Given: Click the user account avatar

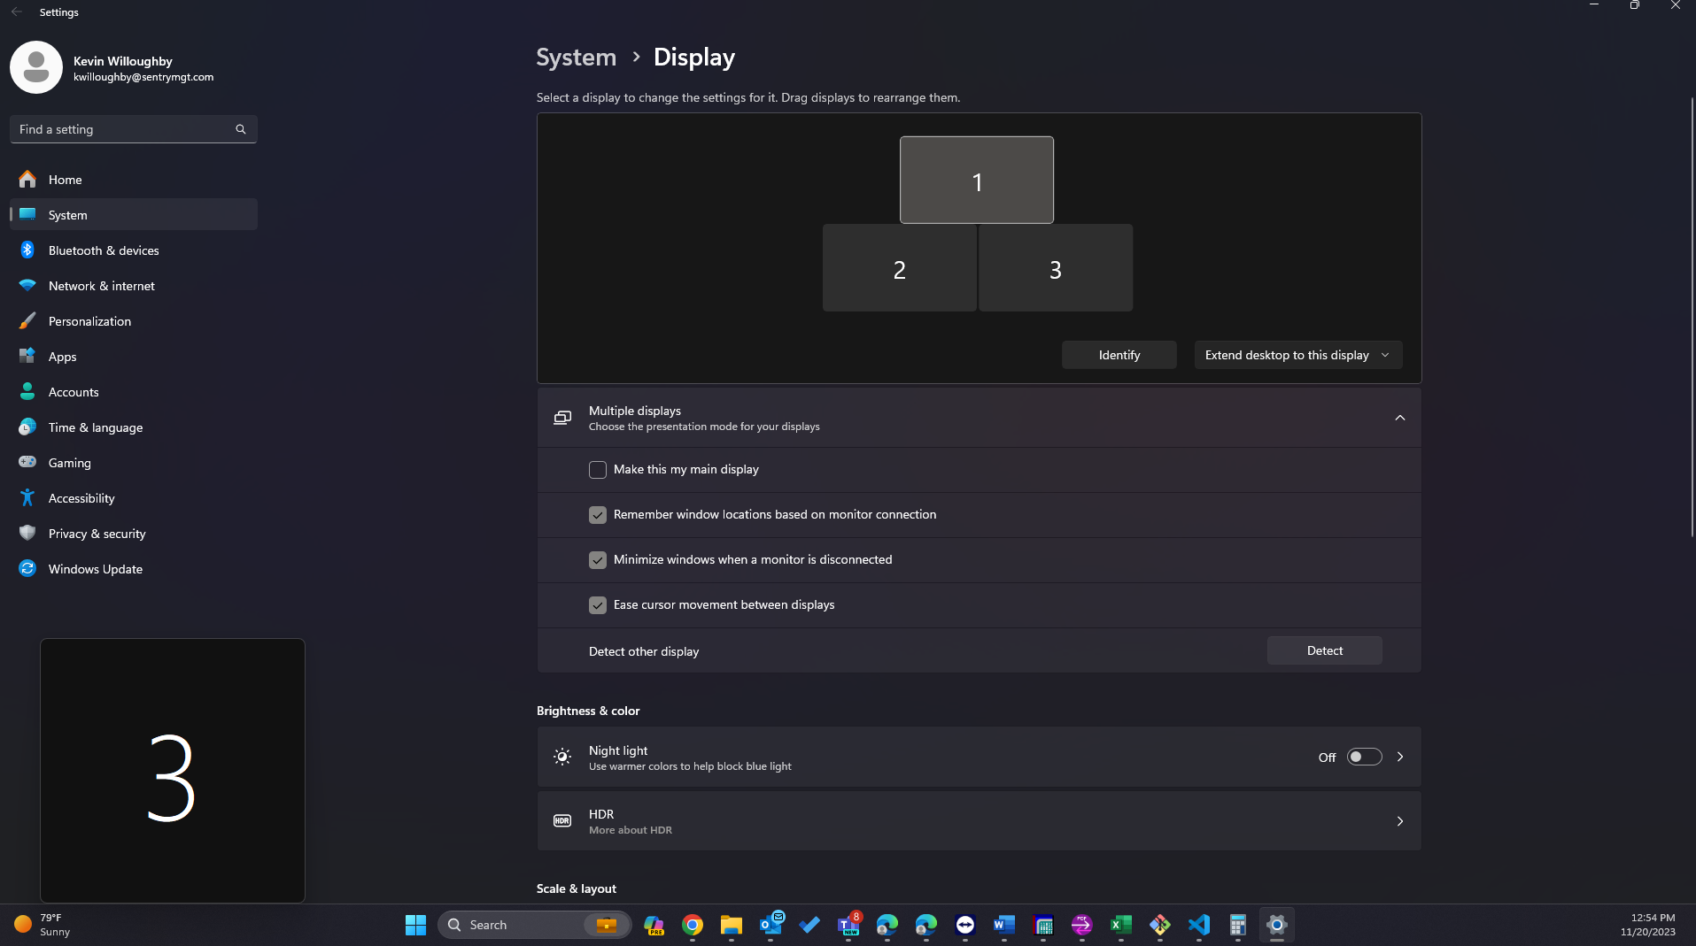Looking at the screenshot, I should point(35,66).
